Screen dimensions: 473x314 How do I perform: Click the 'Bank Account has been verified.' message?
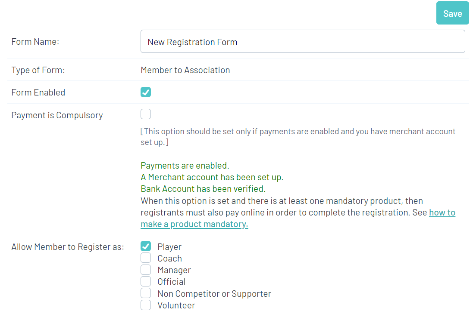203,189
